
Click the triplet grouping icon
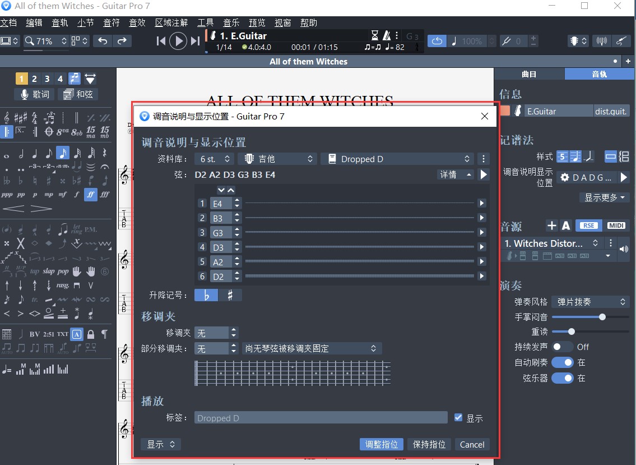35,166
